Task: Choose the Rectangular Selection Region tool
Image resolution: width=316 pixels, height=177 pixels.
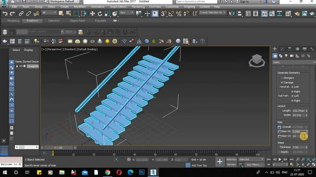Action: point(76,14)
